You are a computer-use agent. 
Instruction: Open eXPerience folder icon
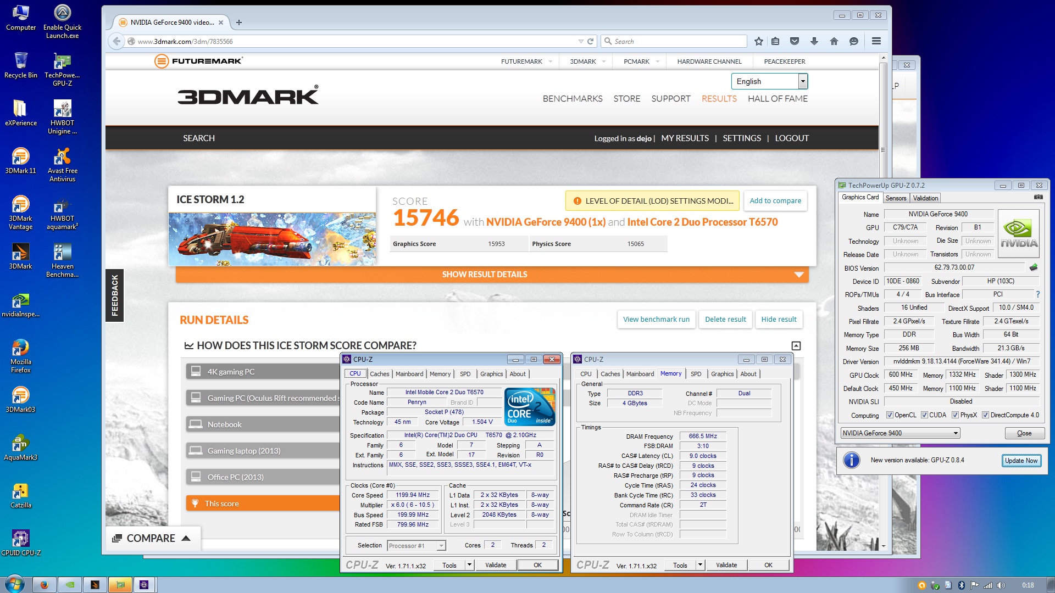pyautogui.click(x=21, y=113)
